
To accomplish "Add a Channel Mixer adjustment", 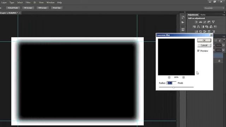I will 211,27.
